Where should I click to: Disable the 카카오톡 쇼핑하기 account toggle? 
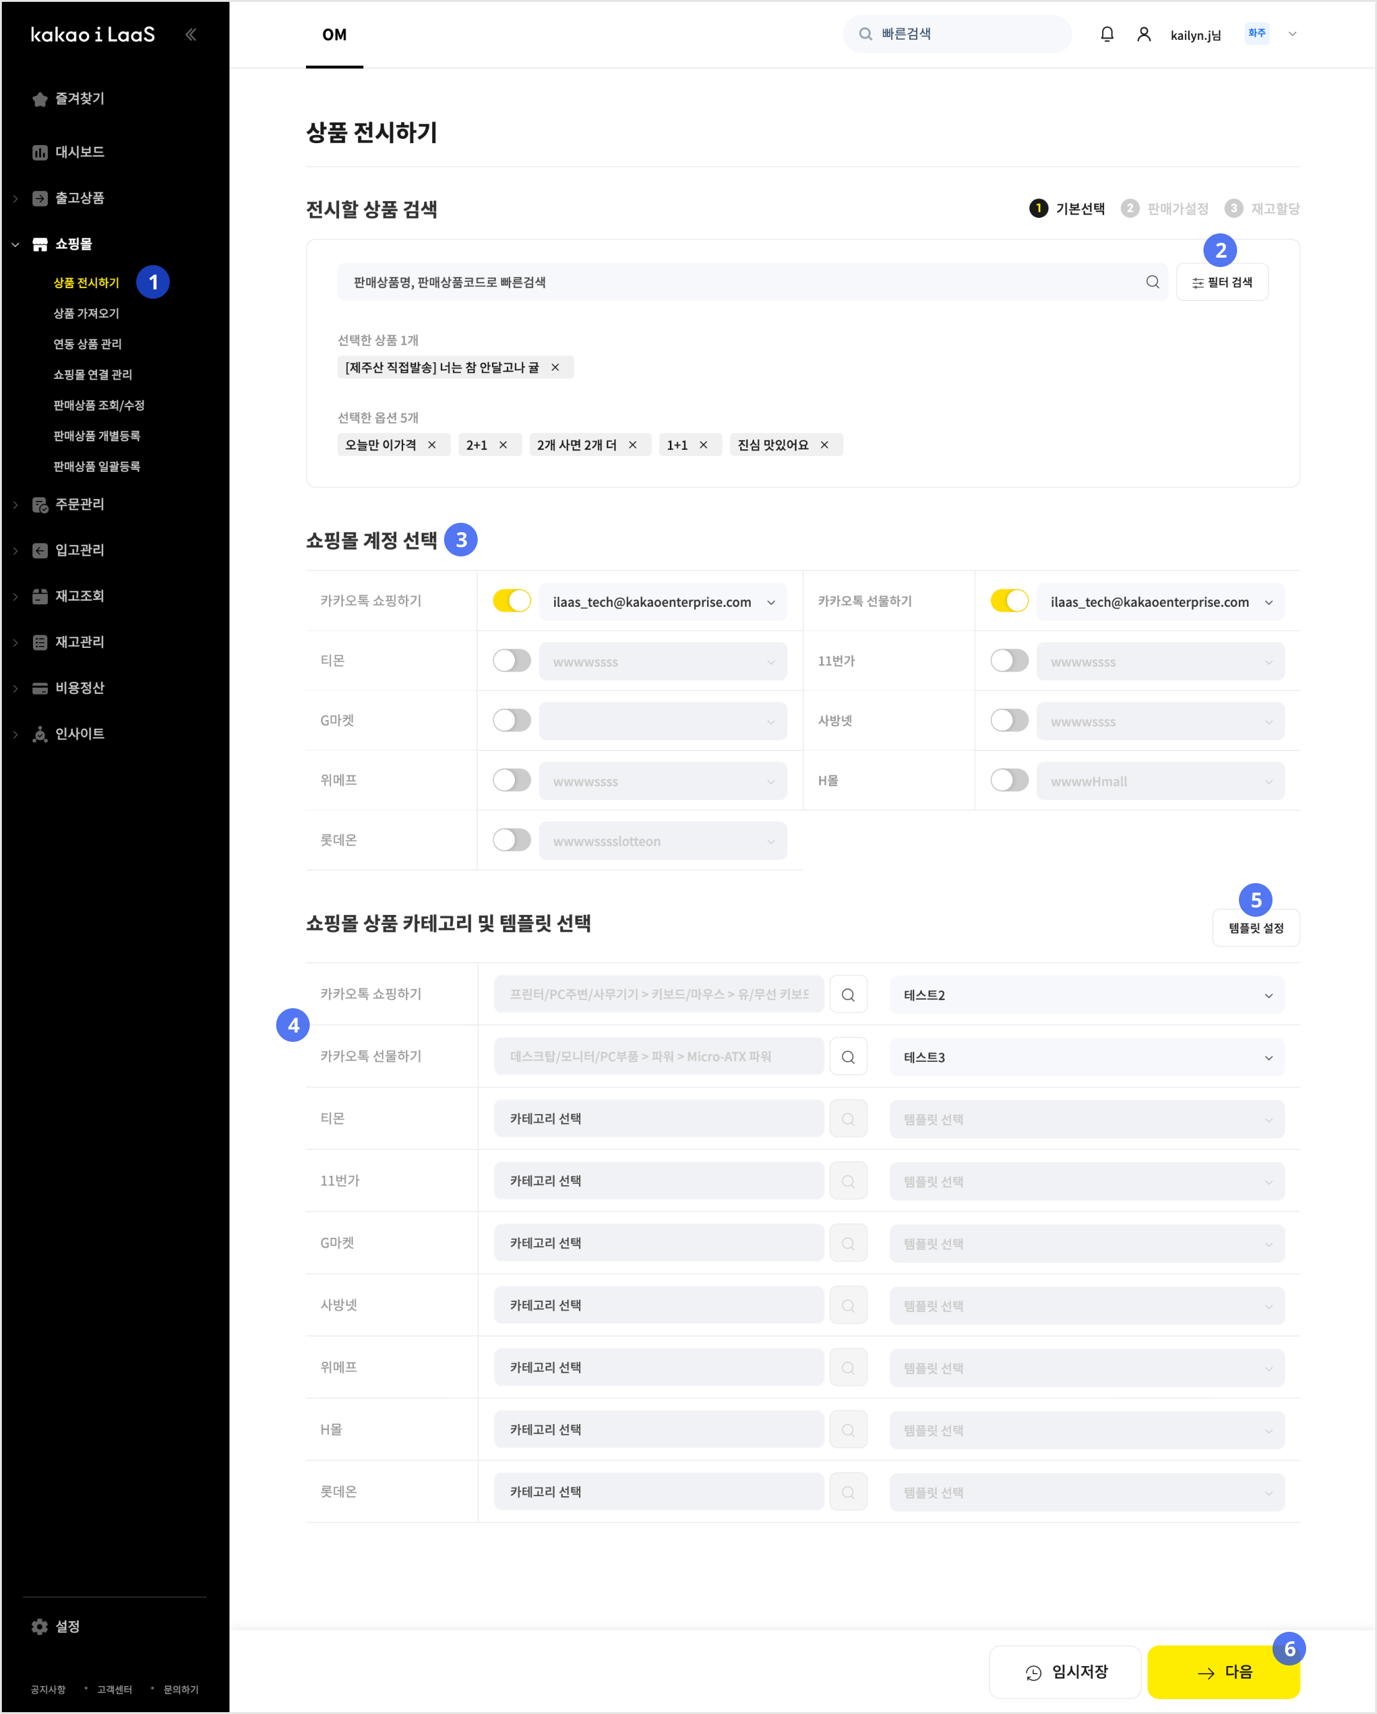click(512, 601)
